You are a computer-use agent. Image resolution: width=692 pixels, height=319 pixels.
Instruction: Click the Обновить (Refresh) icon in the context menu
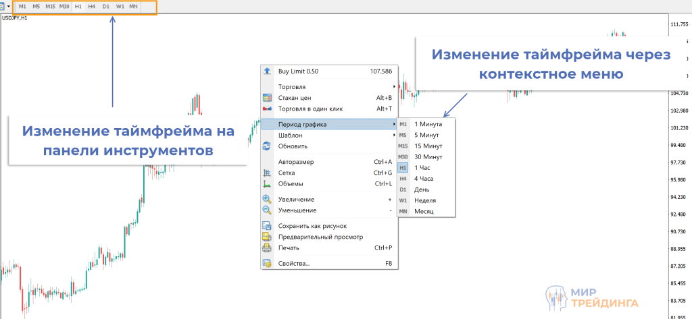coord(267,146)
